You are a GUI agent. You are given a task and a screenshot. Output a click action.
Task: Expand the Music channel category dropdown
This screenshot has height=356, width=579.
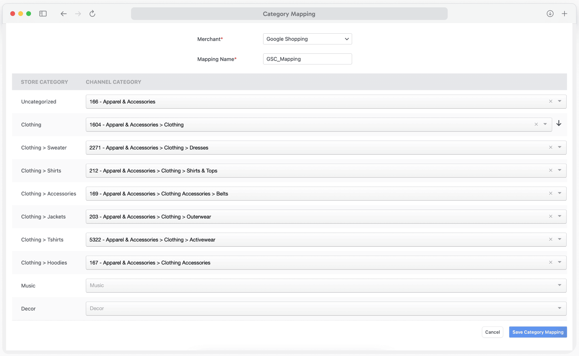click(559, 285)
